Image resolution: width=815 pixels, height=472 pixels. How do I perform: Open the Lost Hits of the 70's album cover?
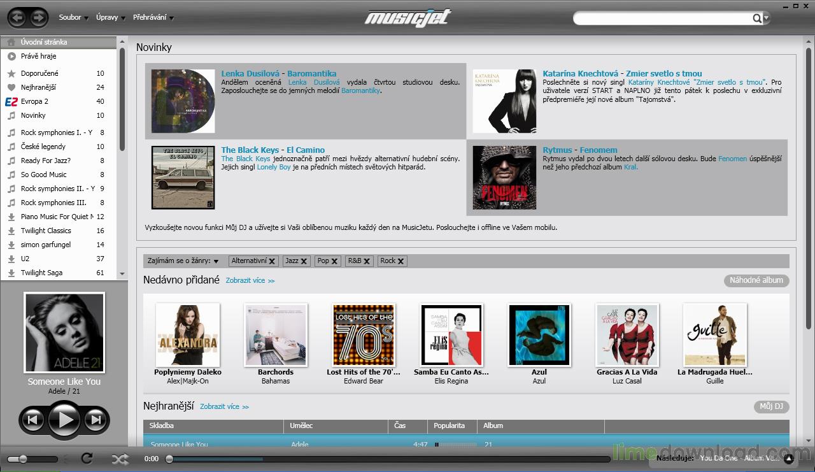pos(364,335)
